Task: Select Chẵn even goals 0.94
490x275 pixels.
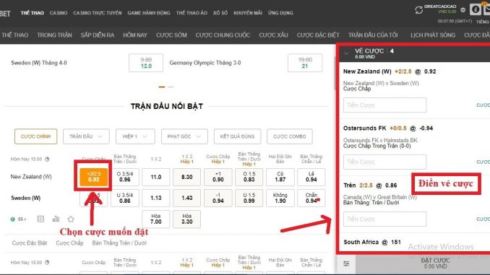Action: [x=311, y=198]
